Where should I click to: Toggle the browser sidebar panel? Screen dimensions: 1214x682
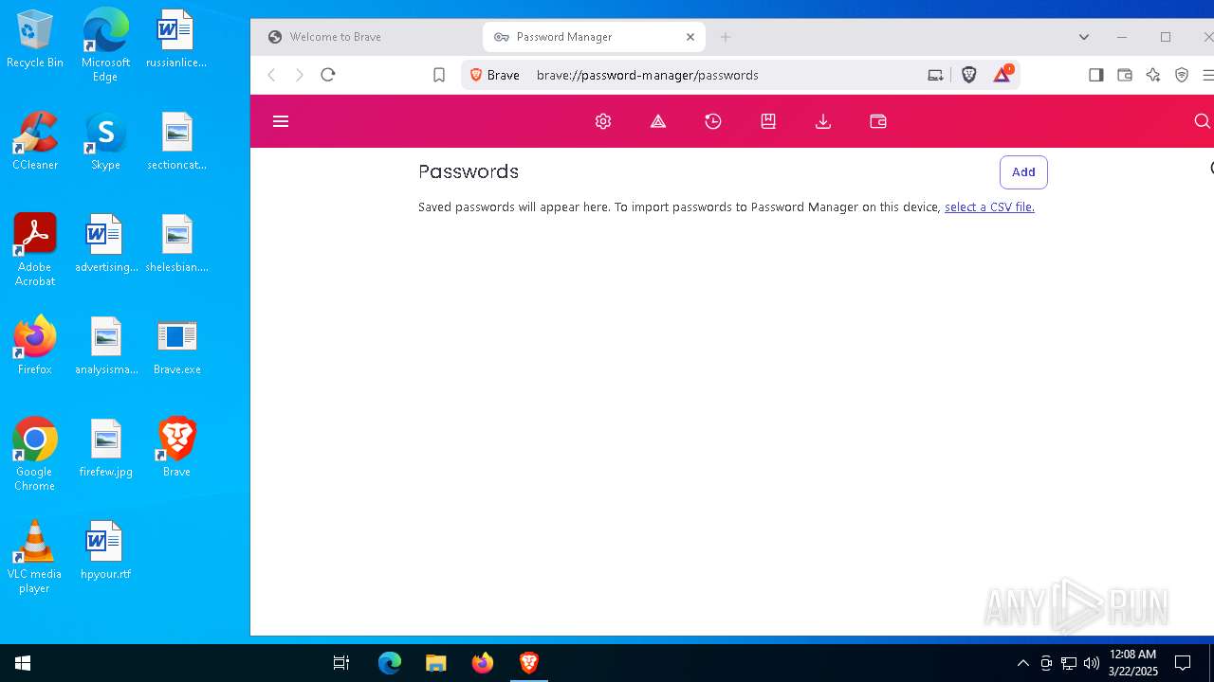pyautogui.click(x=1096, y=75)
